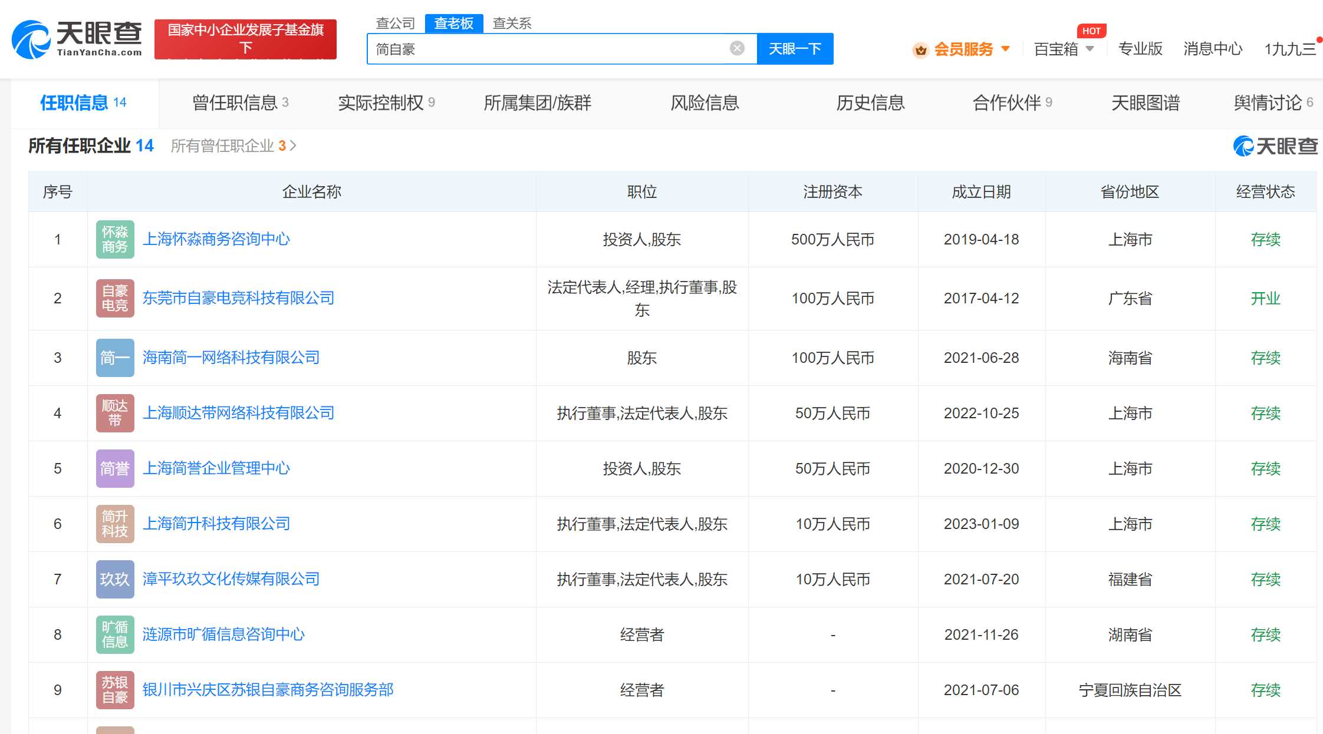Click the 福建省 region cell
This screenshot has width=1323, height=734.
pyautogui.click(x=1130, y=580)
